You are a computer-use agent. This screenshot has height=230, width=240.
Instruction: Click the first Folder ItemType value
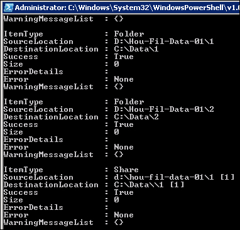[129, 34]
